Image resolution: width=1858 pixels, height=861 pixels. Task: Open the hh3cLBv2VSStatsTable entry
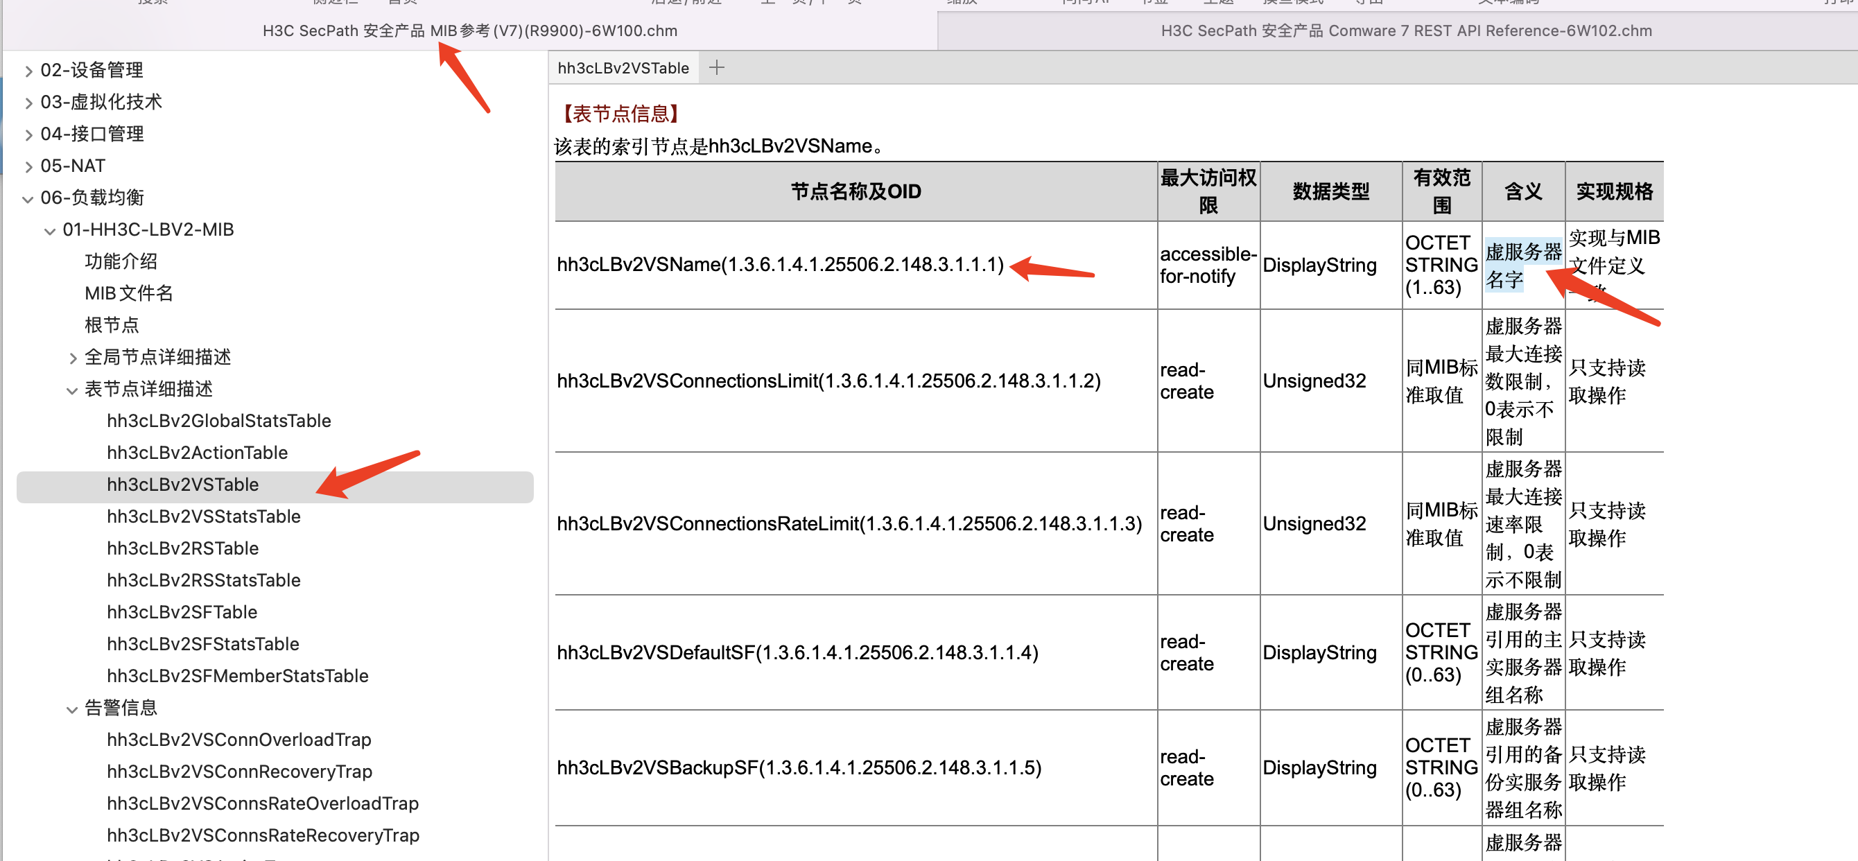(x=203, y=517)
